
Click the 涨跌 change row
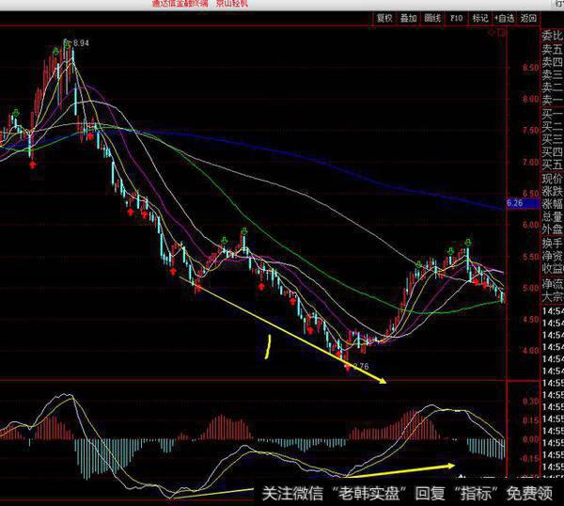point(553,191)
